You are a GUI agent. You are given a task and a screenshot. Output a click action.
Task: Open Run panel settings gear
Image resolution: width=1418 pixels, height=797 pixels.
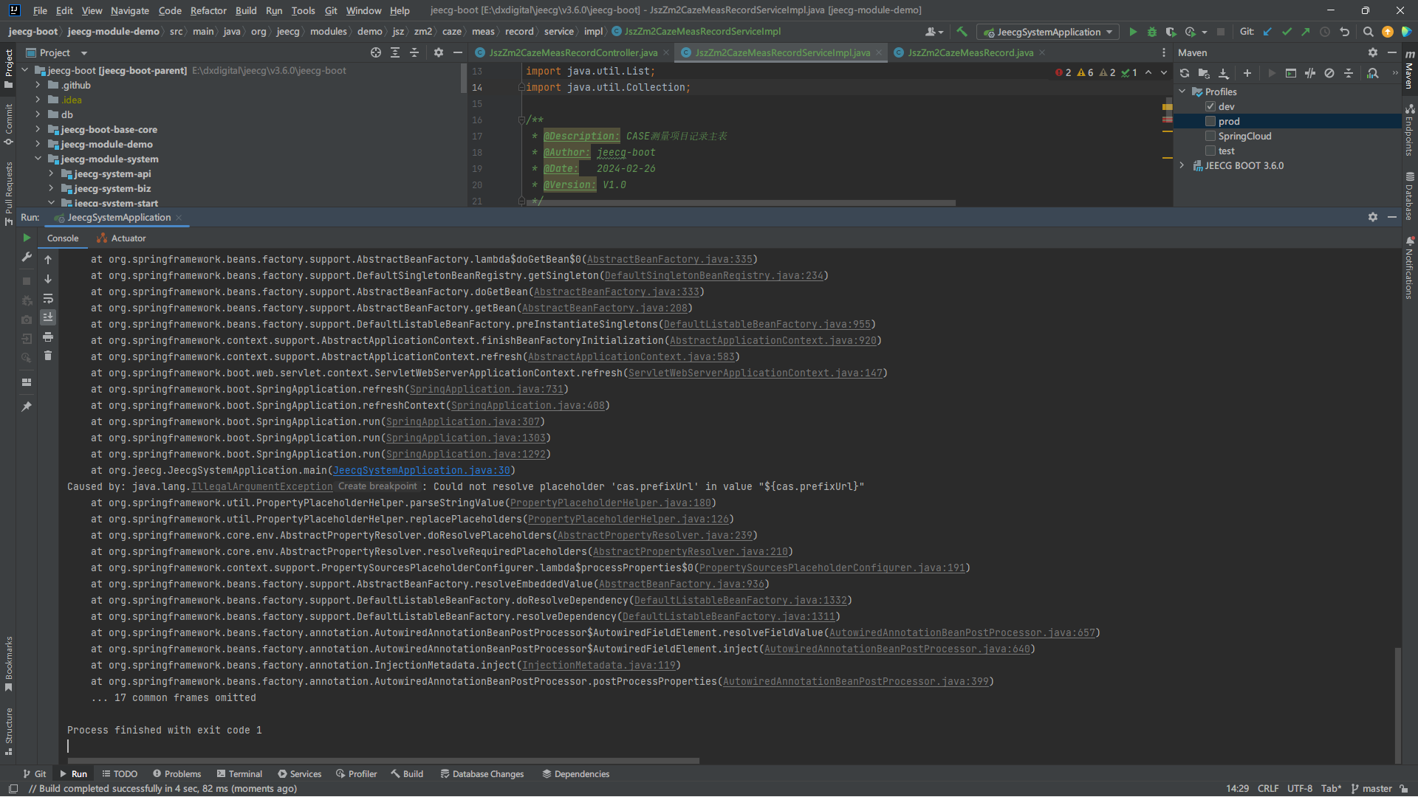(1372, 217)
